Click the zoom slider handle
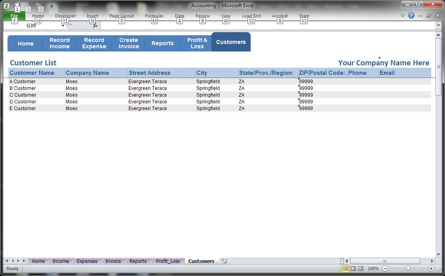 click(x=408, y=268)
